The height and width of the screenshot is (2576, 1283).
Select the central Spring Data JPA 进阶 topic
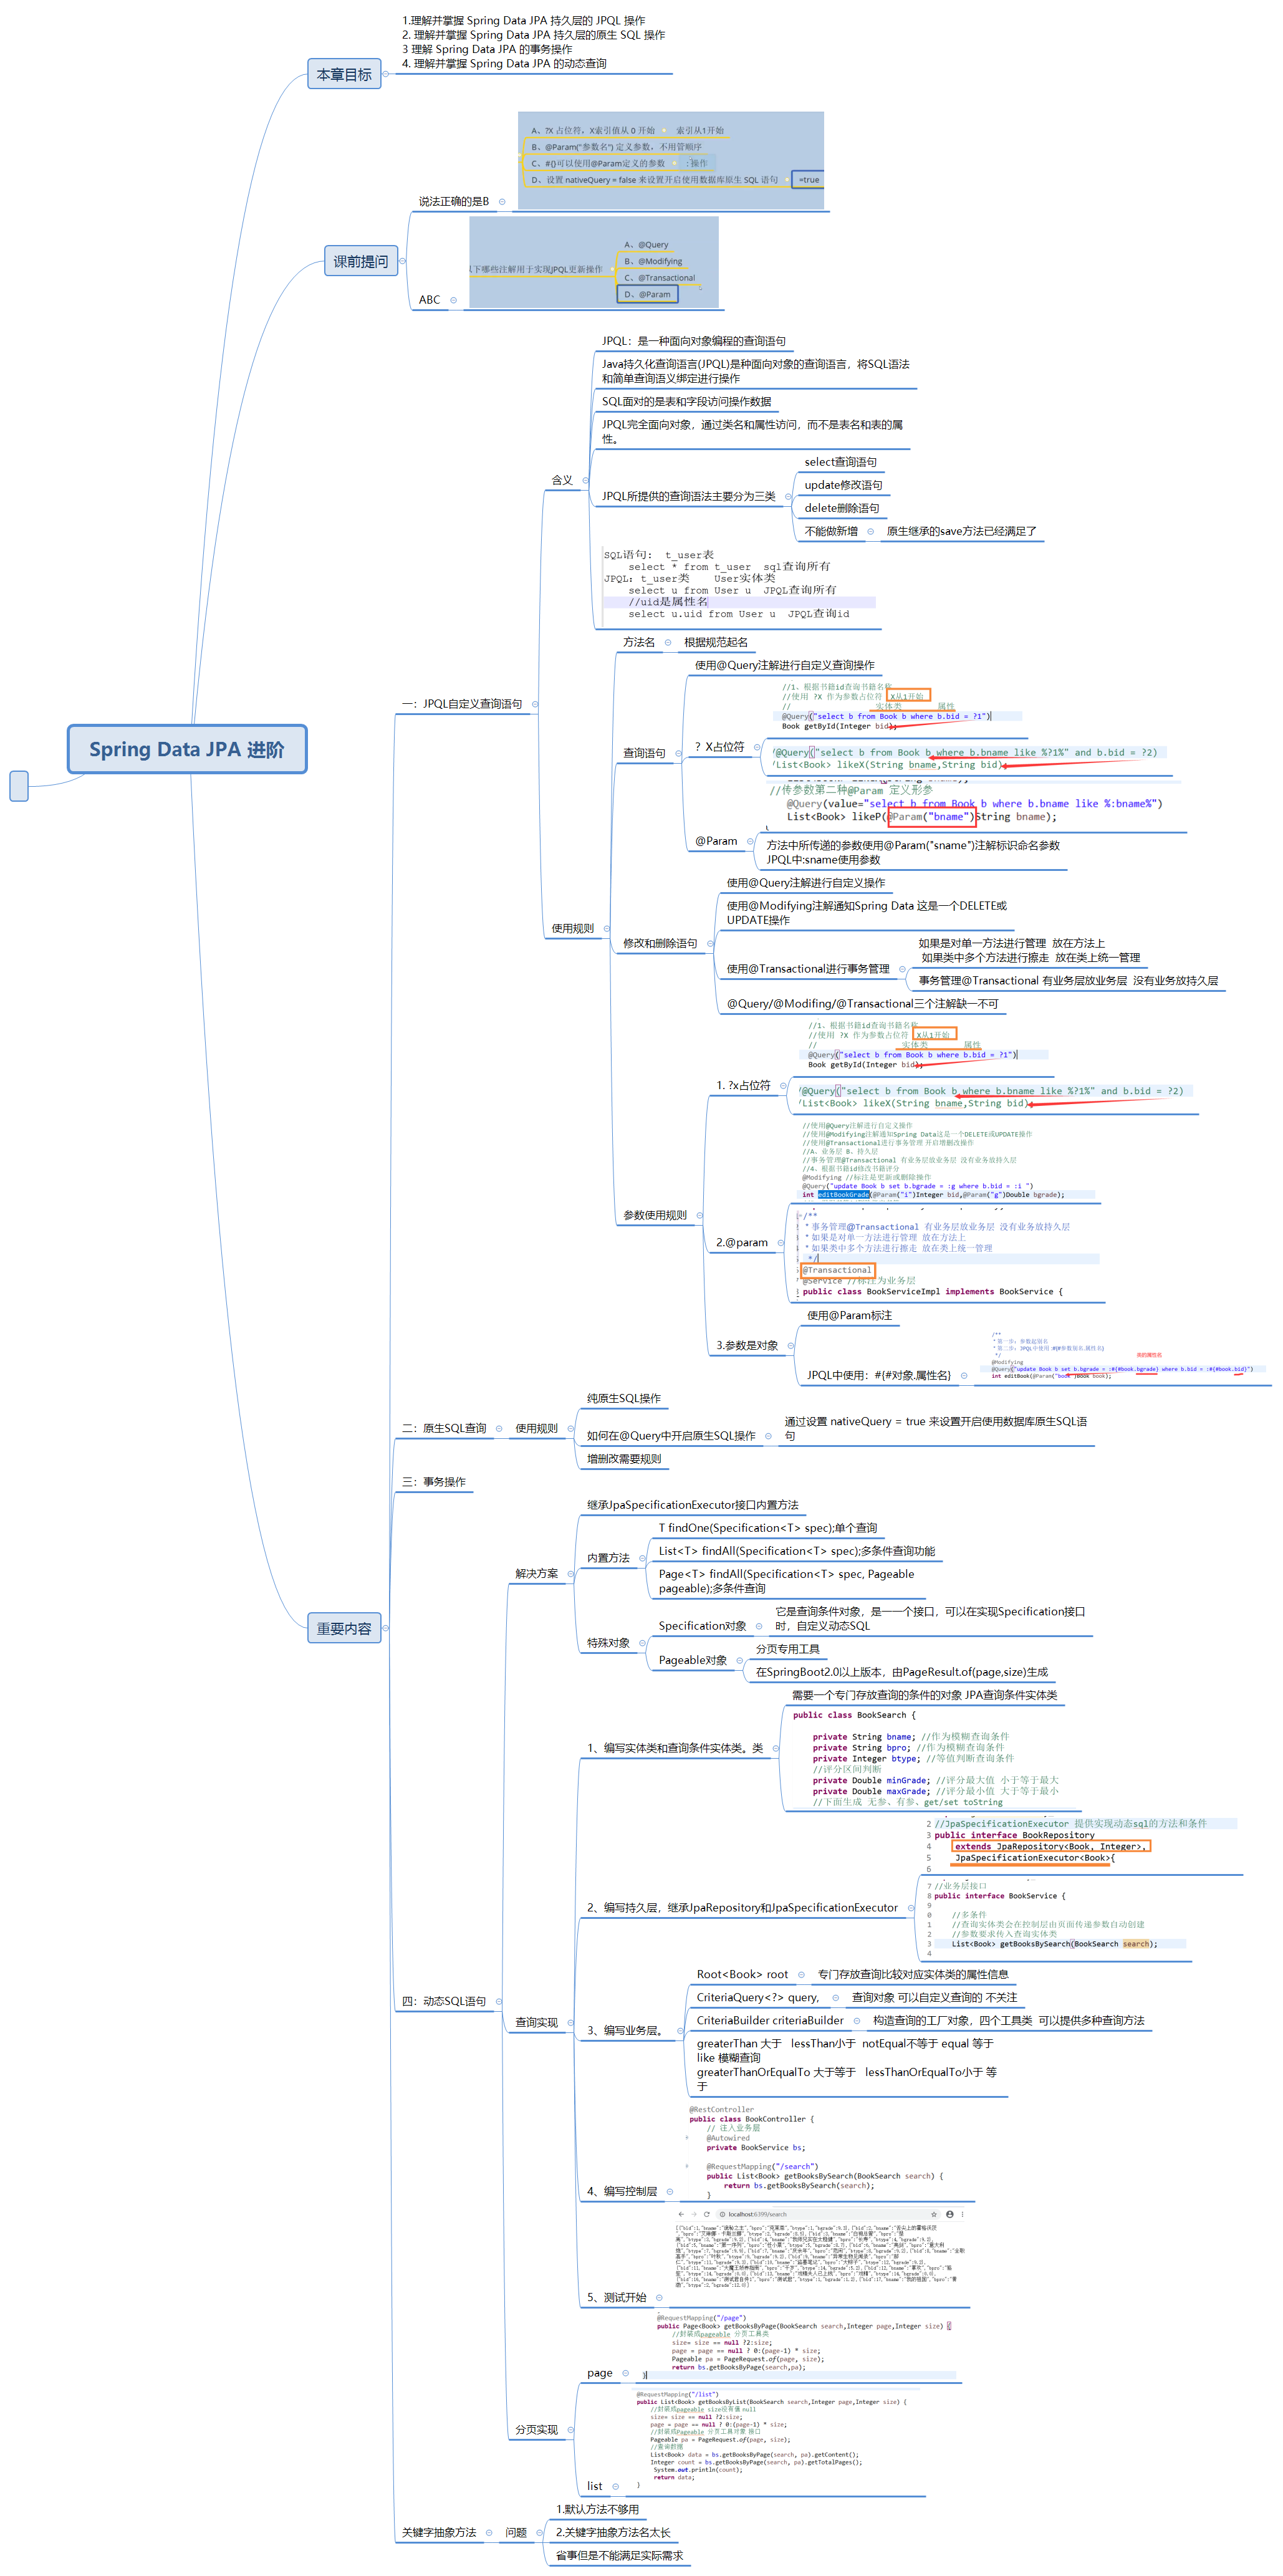tap(187, 749)
